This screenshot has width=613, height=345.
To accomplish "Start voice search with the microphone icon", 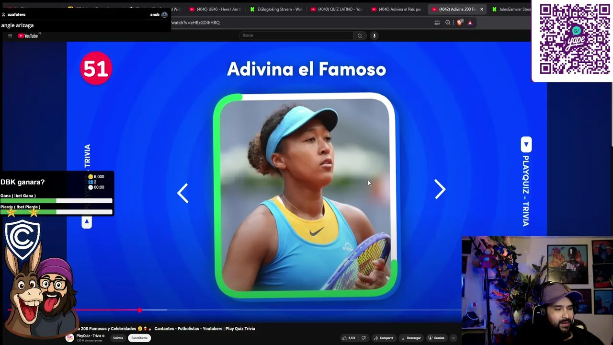I will [x=375, y=35].
